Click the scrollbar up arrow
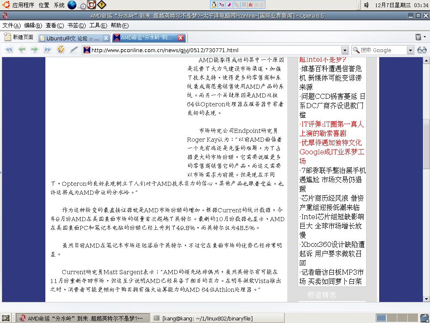The image size is (430, 323). 426,61
